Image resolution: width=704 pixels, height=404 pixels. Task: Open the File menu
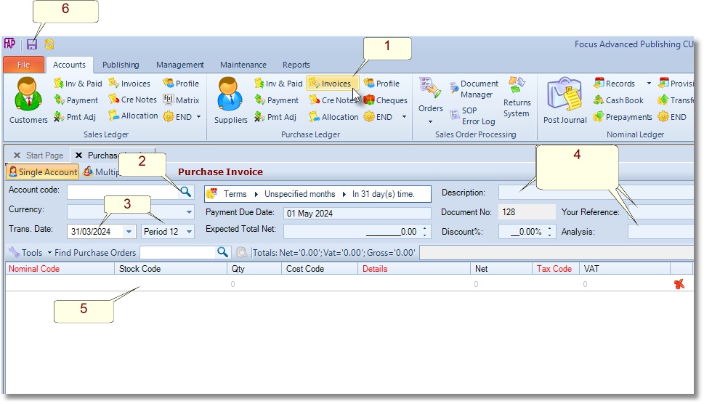[x=23, y=65]
